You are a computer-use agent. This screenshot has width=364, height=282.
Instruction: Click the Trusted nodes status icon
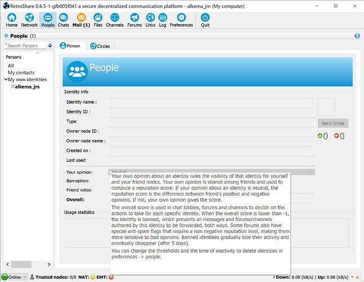(32, 277)
